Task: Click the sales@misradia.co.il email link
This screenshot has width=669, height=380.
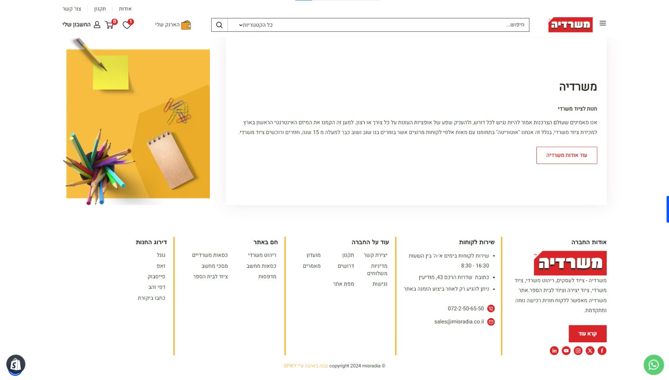Action: (x=459, y=322)
